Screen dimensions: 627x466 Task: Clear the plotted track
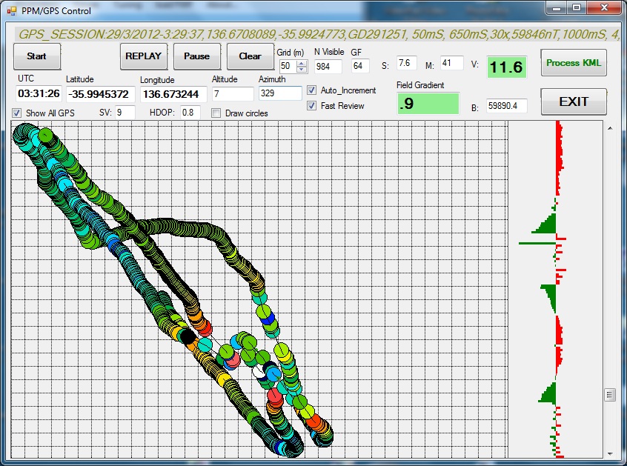250,56
